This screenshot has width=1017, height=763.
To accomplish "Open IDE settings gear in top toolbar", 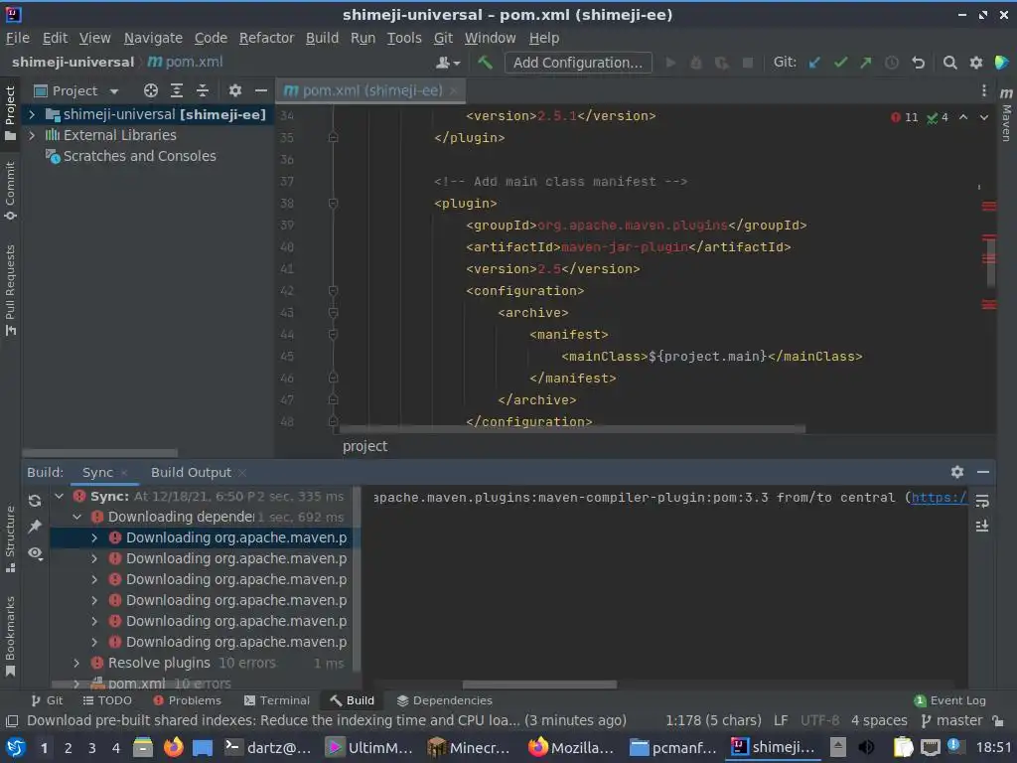I will tap(975, 63).
